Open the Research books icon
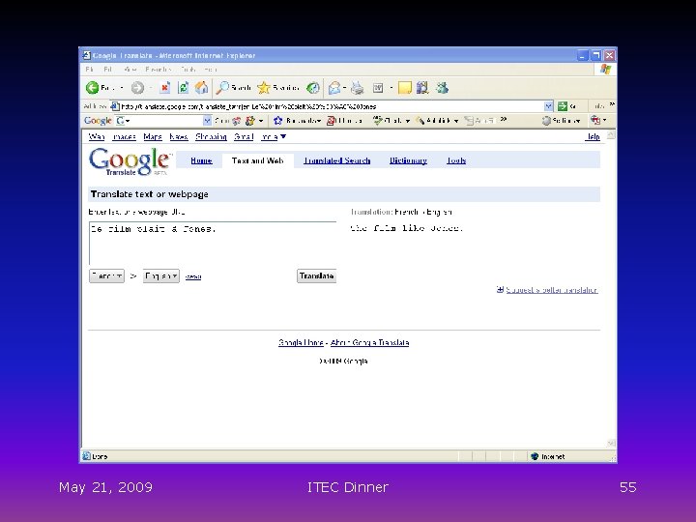Screen dimensions: 696x522 click(422, 88)
